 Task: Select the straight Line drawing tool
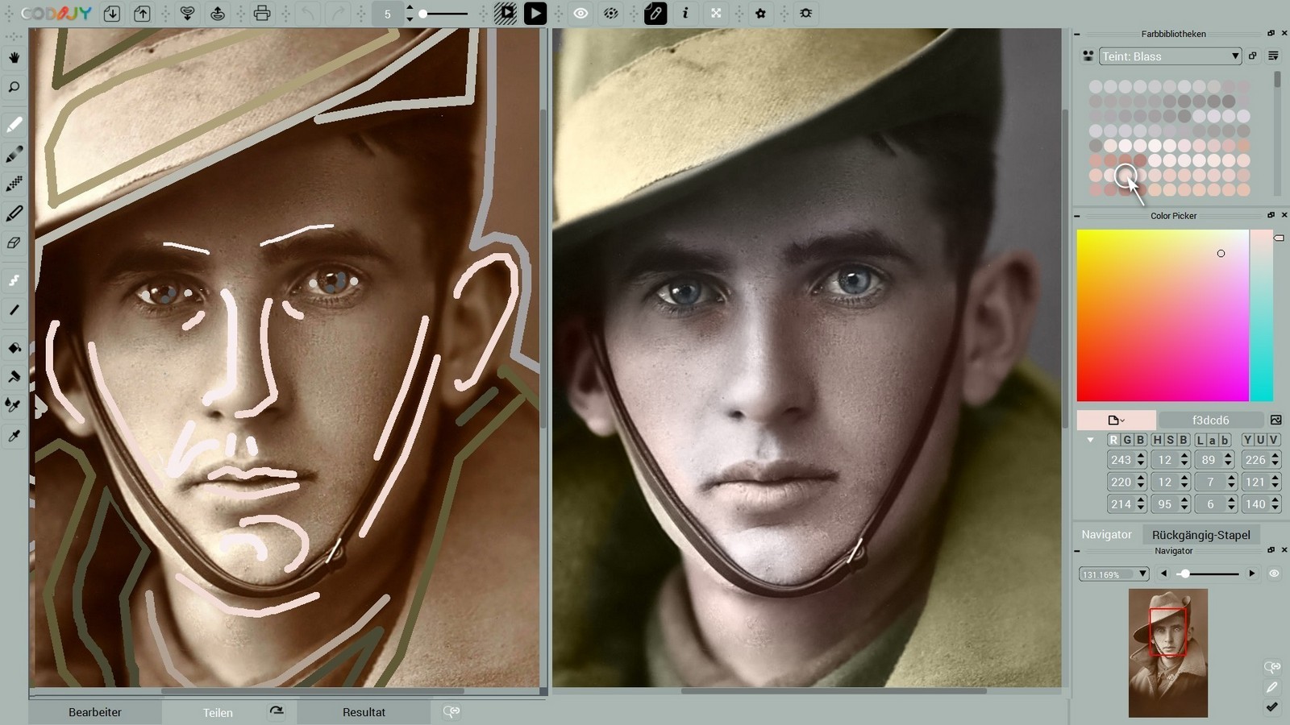coord(14,310)
